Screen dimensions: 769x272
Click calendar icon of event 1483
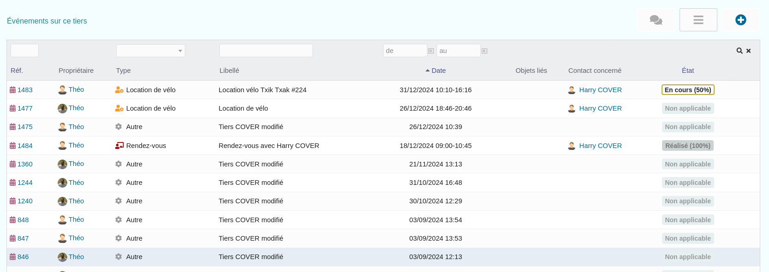coord(13,90)
